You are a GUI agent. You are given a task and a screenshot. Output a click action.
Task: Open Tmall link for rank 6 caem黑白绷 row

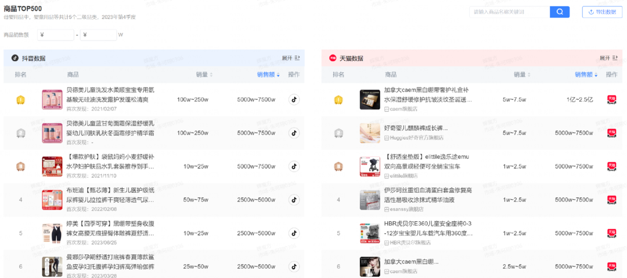click(x=612, y=266)
